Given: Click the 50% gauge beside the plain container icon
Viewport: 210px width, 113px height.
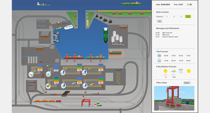Looking at the screenshot, I should (x=40, y=67).
